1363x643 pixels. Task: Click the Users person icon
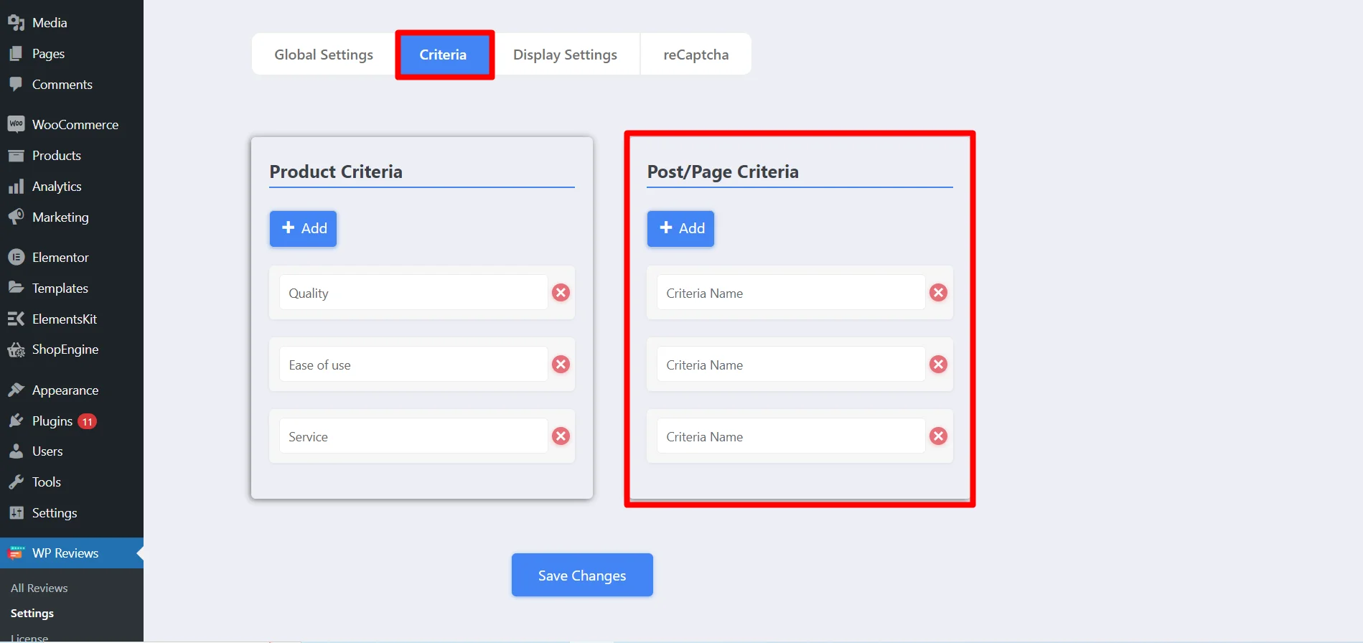16,451
